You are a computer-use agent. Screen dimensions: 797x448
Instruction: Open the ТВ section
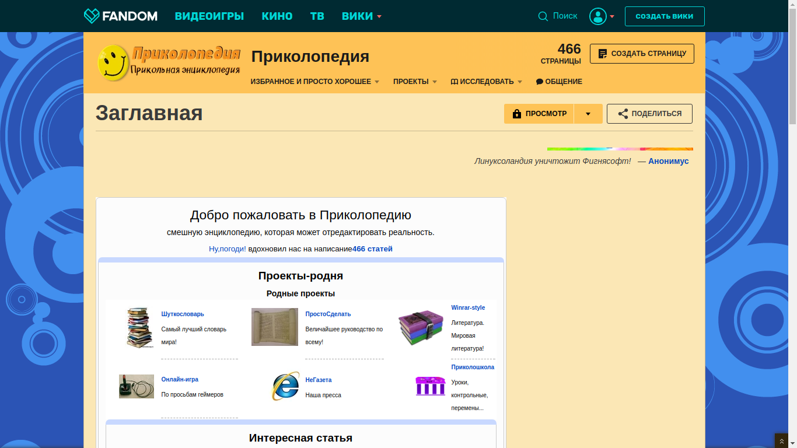pos(317,16)
